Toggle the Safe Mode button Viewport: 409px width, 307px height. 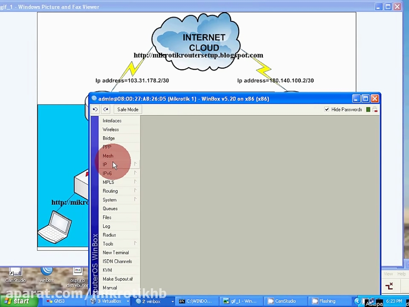point(128,110)
